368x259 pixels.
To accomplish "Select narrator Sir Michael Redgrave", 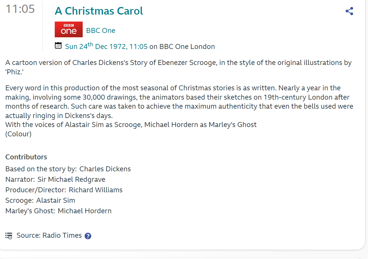I will click(71, 179).
